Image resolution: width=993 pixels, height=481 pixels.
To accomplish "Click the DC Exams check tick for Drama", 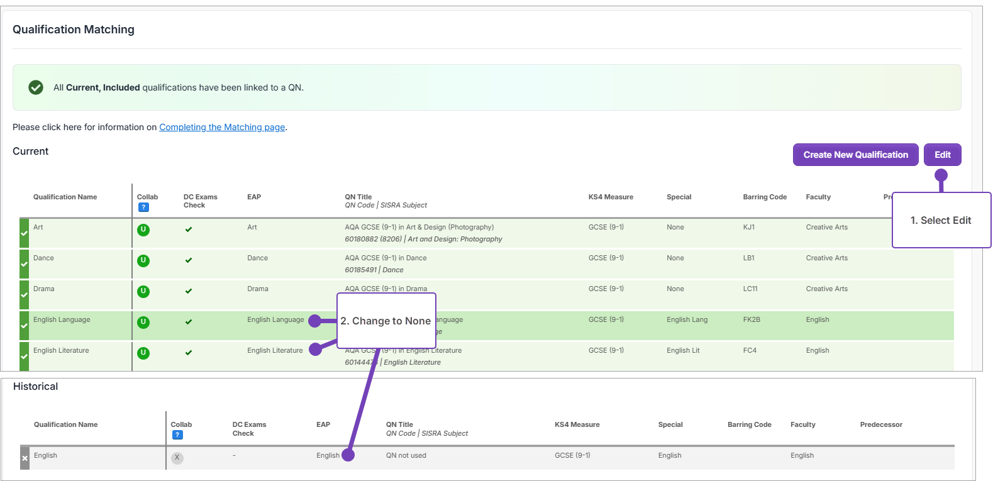I will (x=189, y=291).
